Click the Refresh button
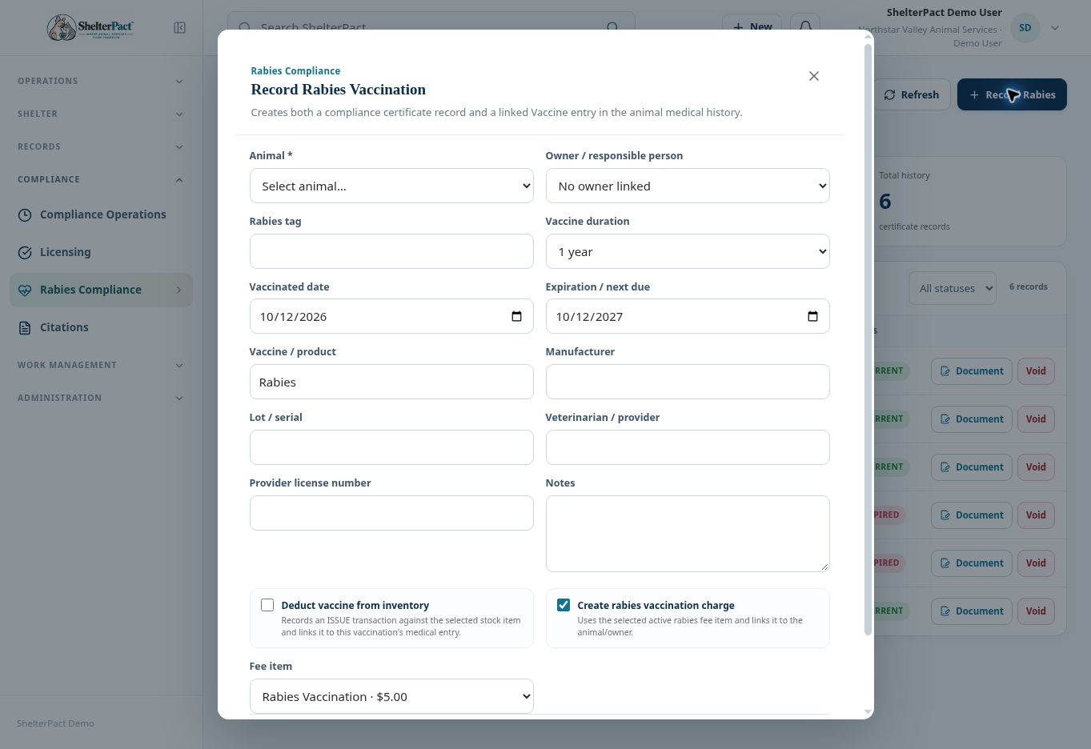Image resolution: width=1091 pixels, height=749 pixels. (912, 94)
